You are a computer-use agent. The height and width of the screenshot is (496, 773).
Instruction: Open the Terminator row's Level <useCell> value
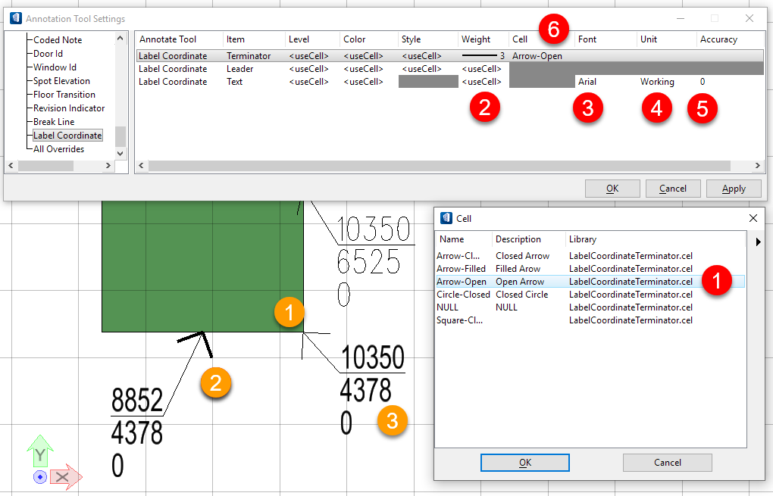[308, 56]
